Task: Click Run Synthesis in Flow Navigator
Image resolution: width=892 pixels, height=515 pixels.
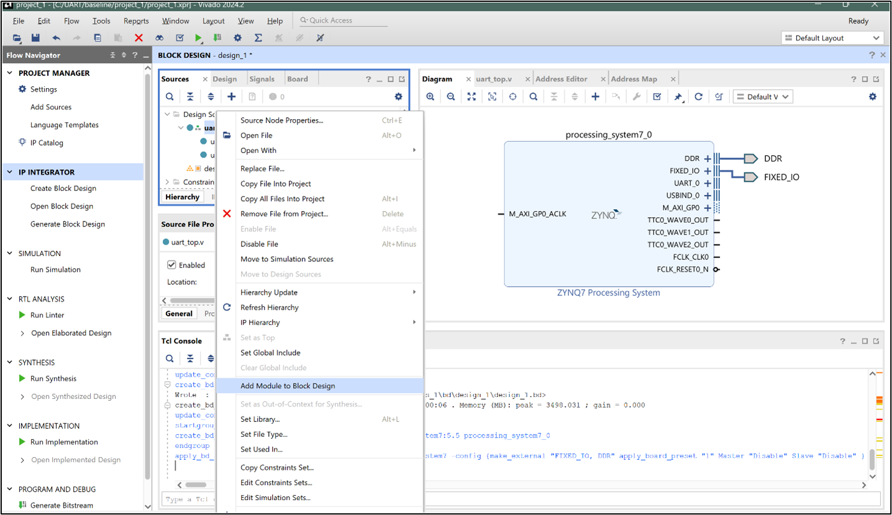Action: tap(53, 378)
